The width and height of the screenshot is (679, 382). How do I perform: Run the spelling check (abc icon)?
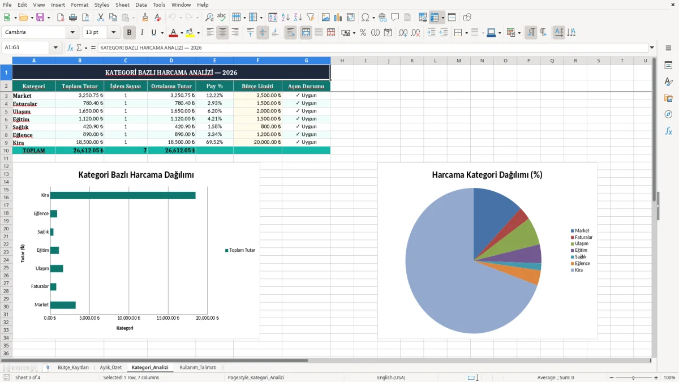point(222,18)
